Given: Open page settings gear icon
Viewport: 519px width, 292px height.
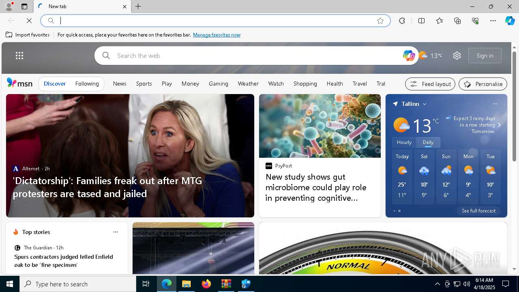Looking at the screenshot, I should pos(457,56).
